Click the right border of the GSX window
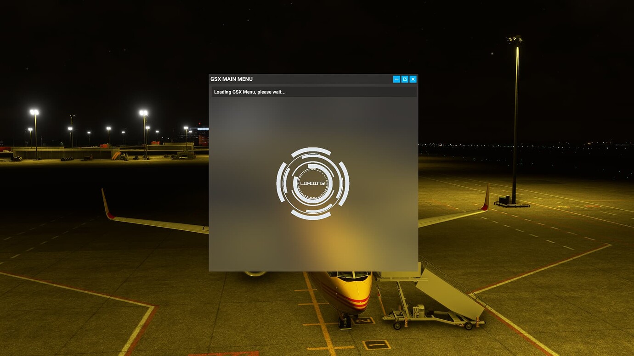634x356 pixels. point(418,184)
